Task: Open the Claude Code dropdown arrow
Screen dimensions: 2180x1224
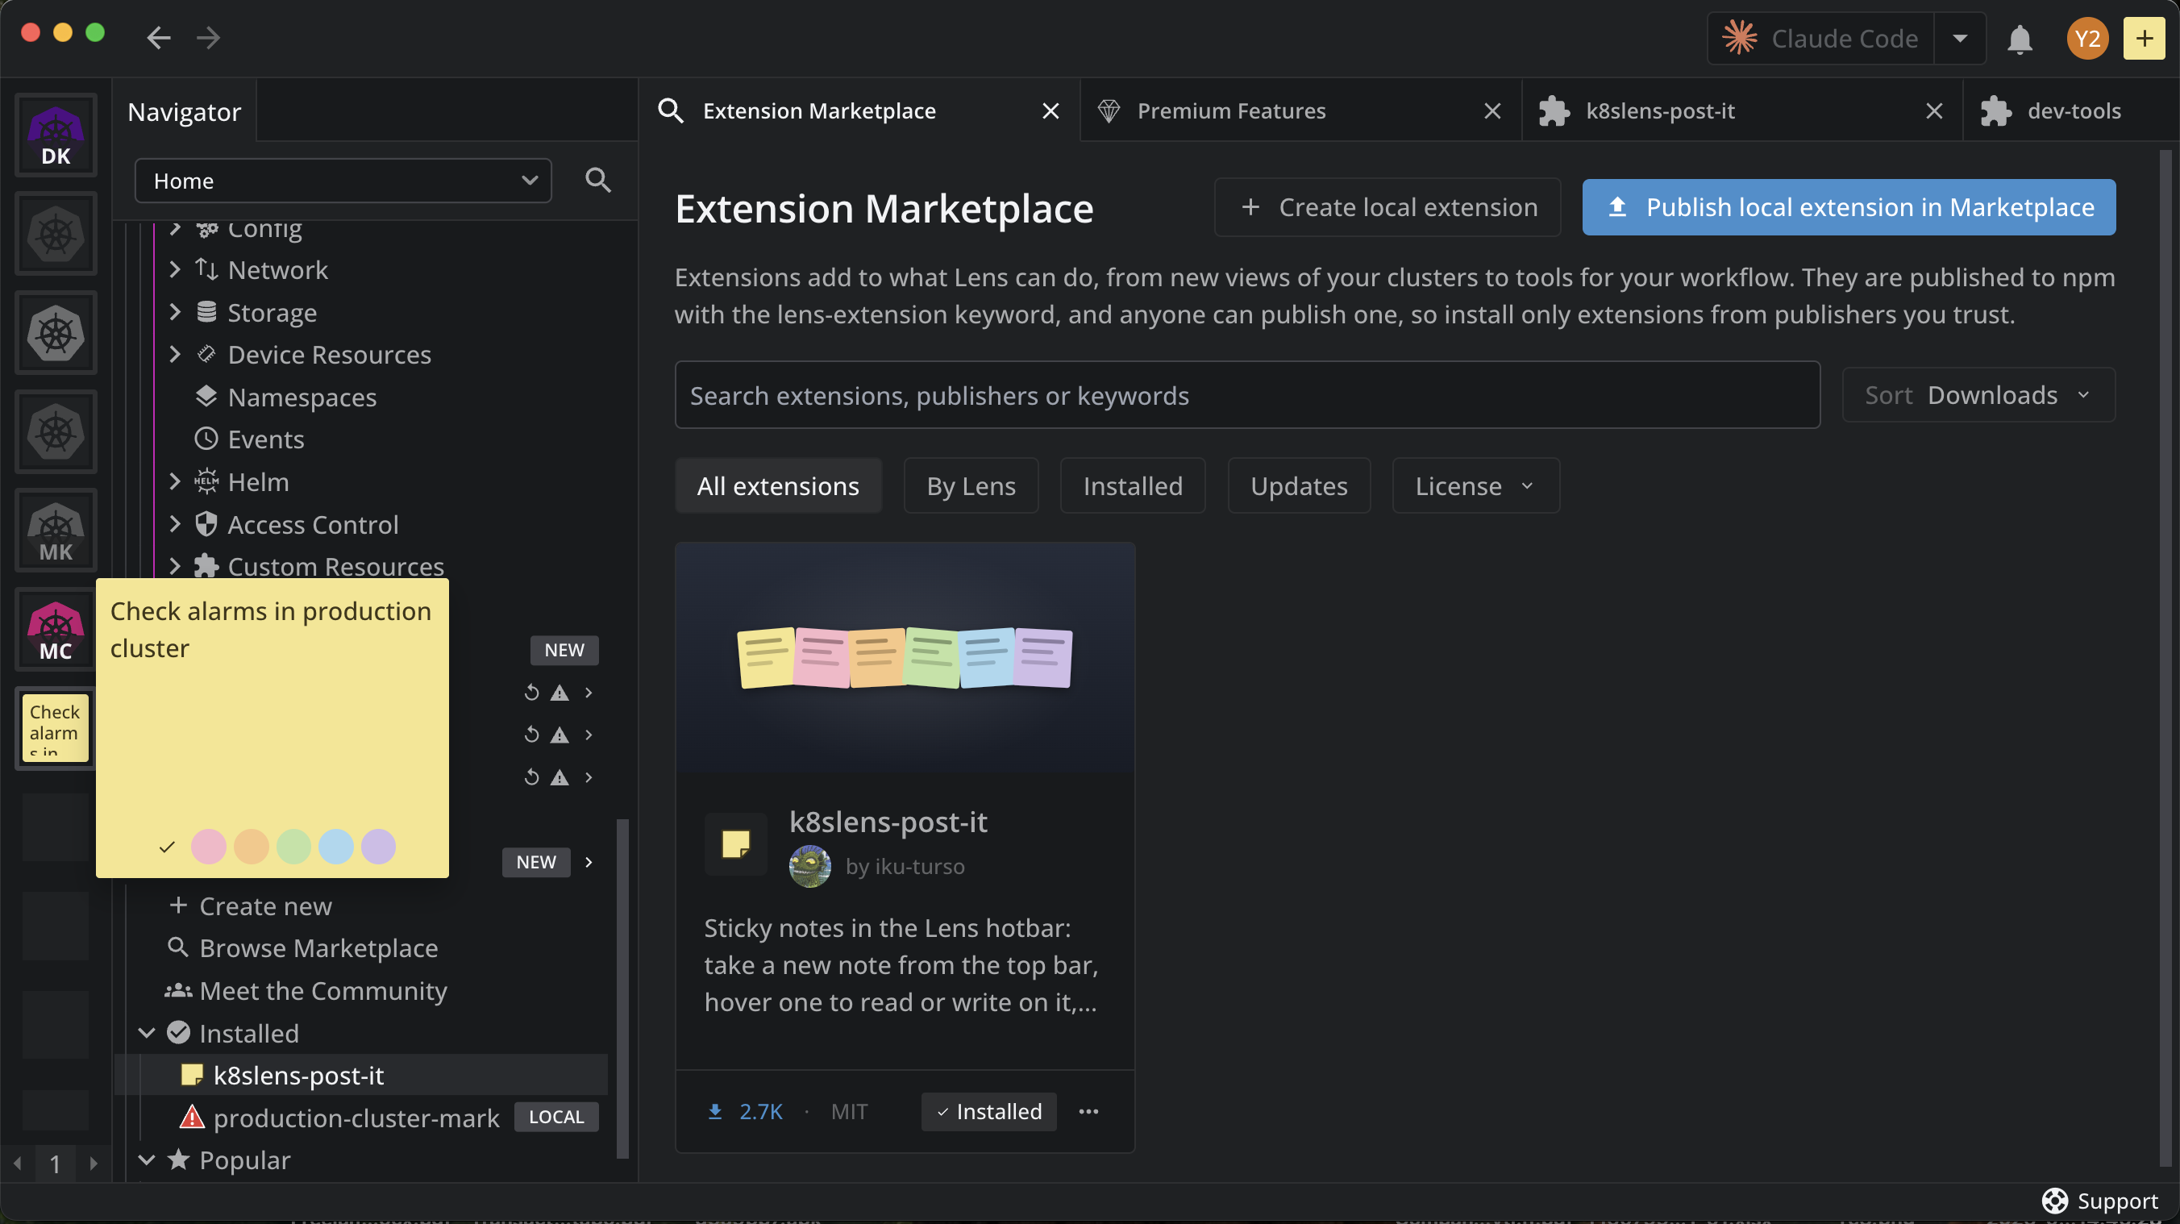Action: coord(1960,39)
